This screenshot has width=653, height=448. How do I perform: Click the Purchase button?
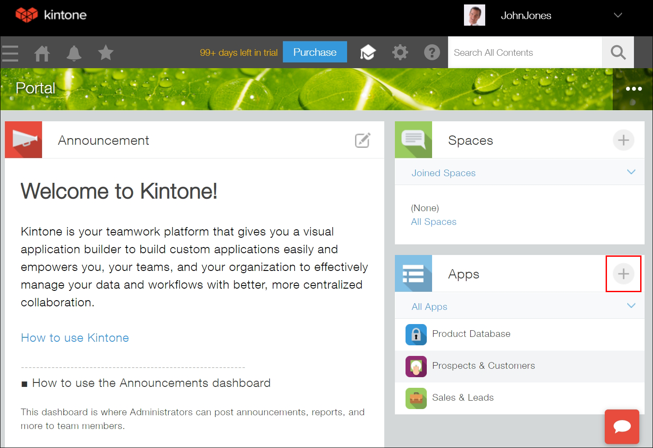click(314, 52)
